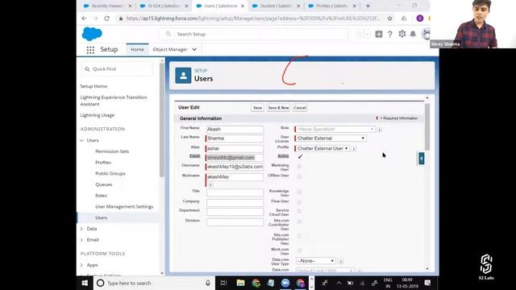Click the Save button

[257, 108]
